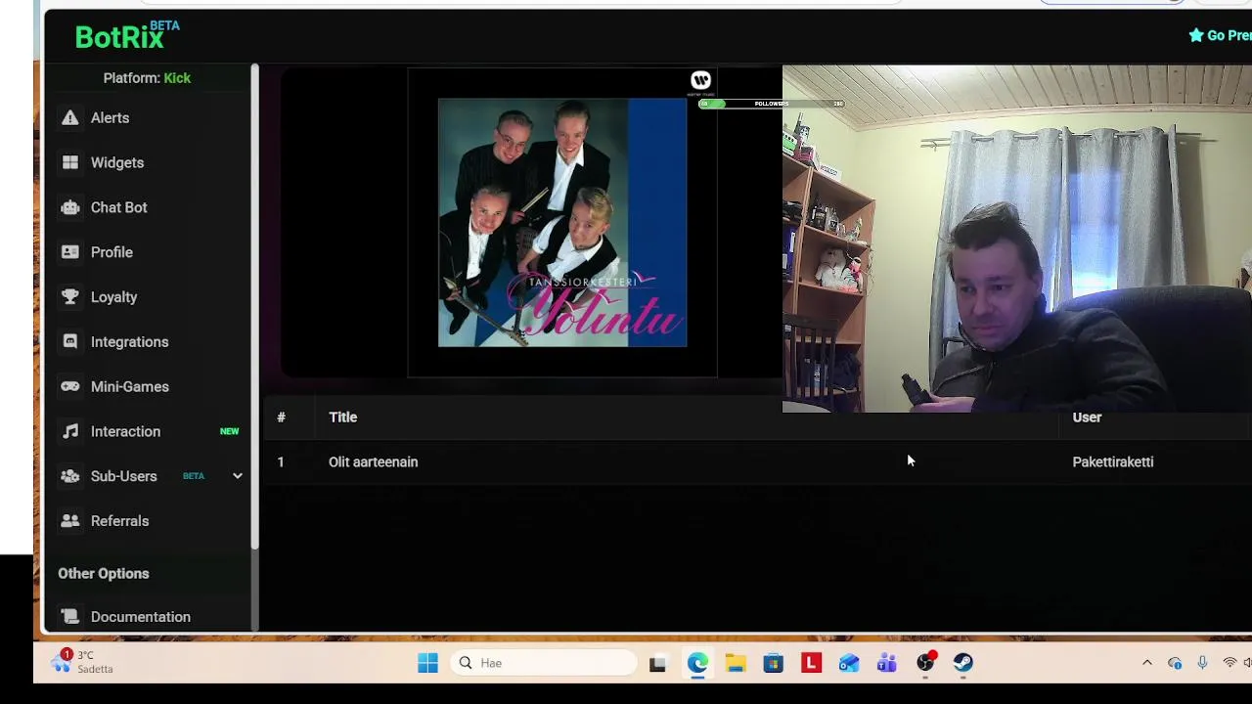Click the Profile card icon
Screen dimensions: 1252x704
tap(70, 252)
